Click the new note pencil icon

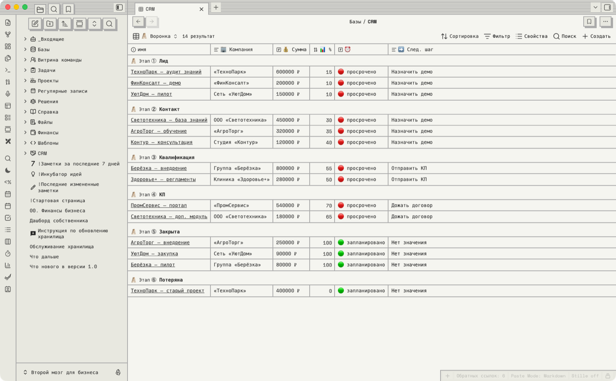[35, 24]
